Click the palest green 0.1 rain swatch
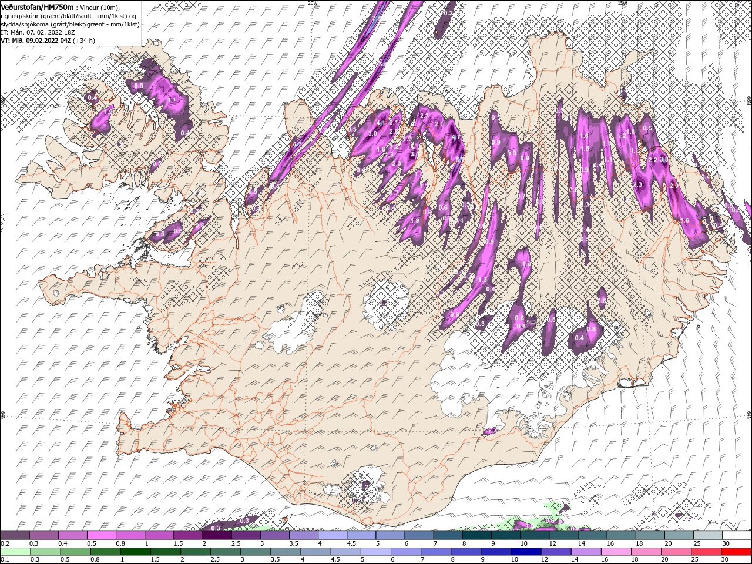This screenshot has width=752, height=564. tap(16, 551)
